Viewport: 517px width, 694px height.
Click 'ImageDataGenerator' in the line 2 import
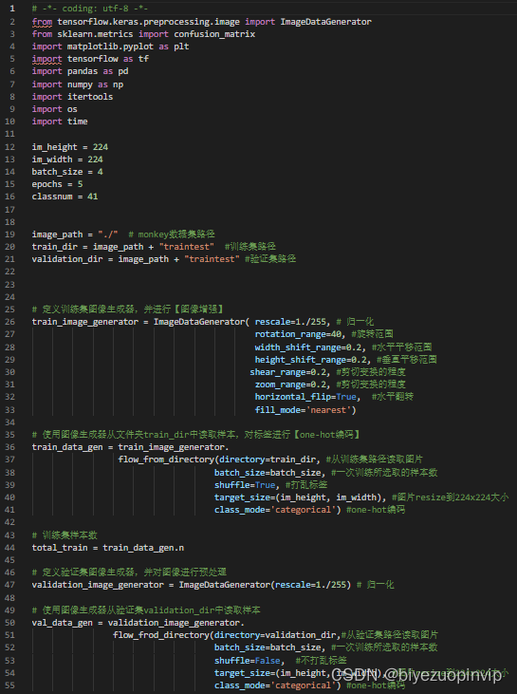pyautogui.click(x=326, y=22)
